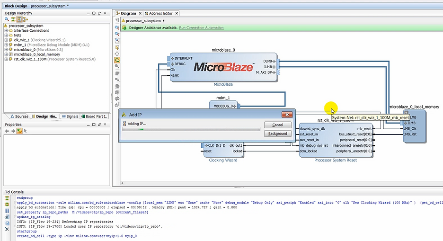Expand the INTERRUPT port on microblaze_0
Viewport: 443px width, 241px height.
coord(173,59)
